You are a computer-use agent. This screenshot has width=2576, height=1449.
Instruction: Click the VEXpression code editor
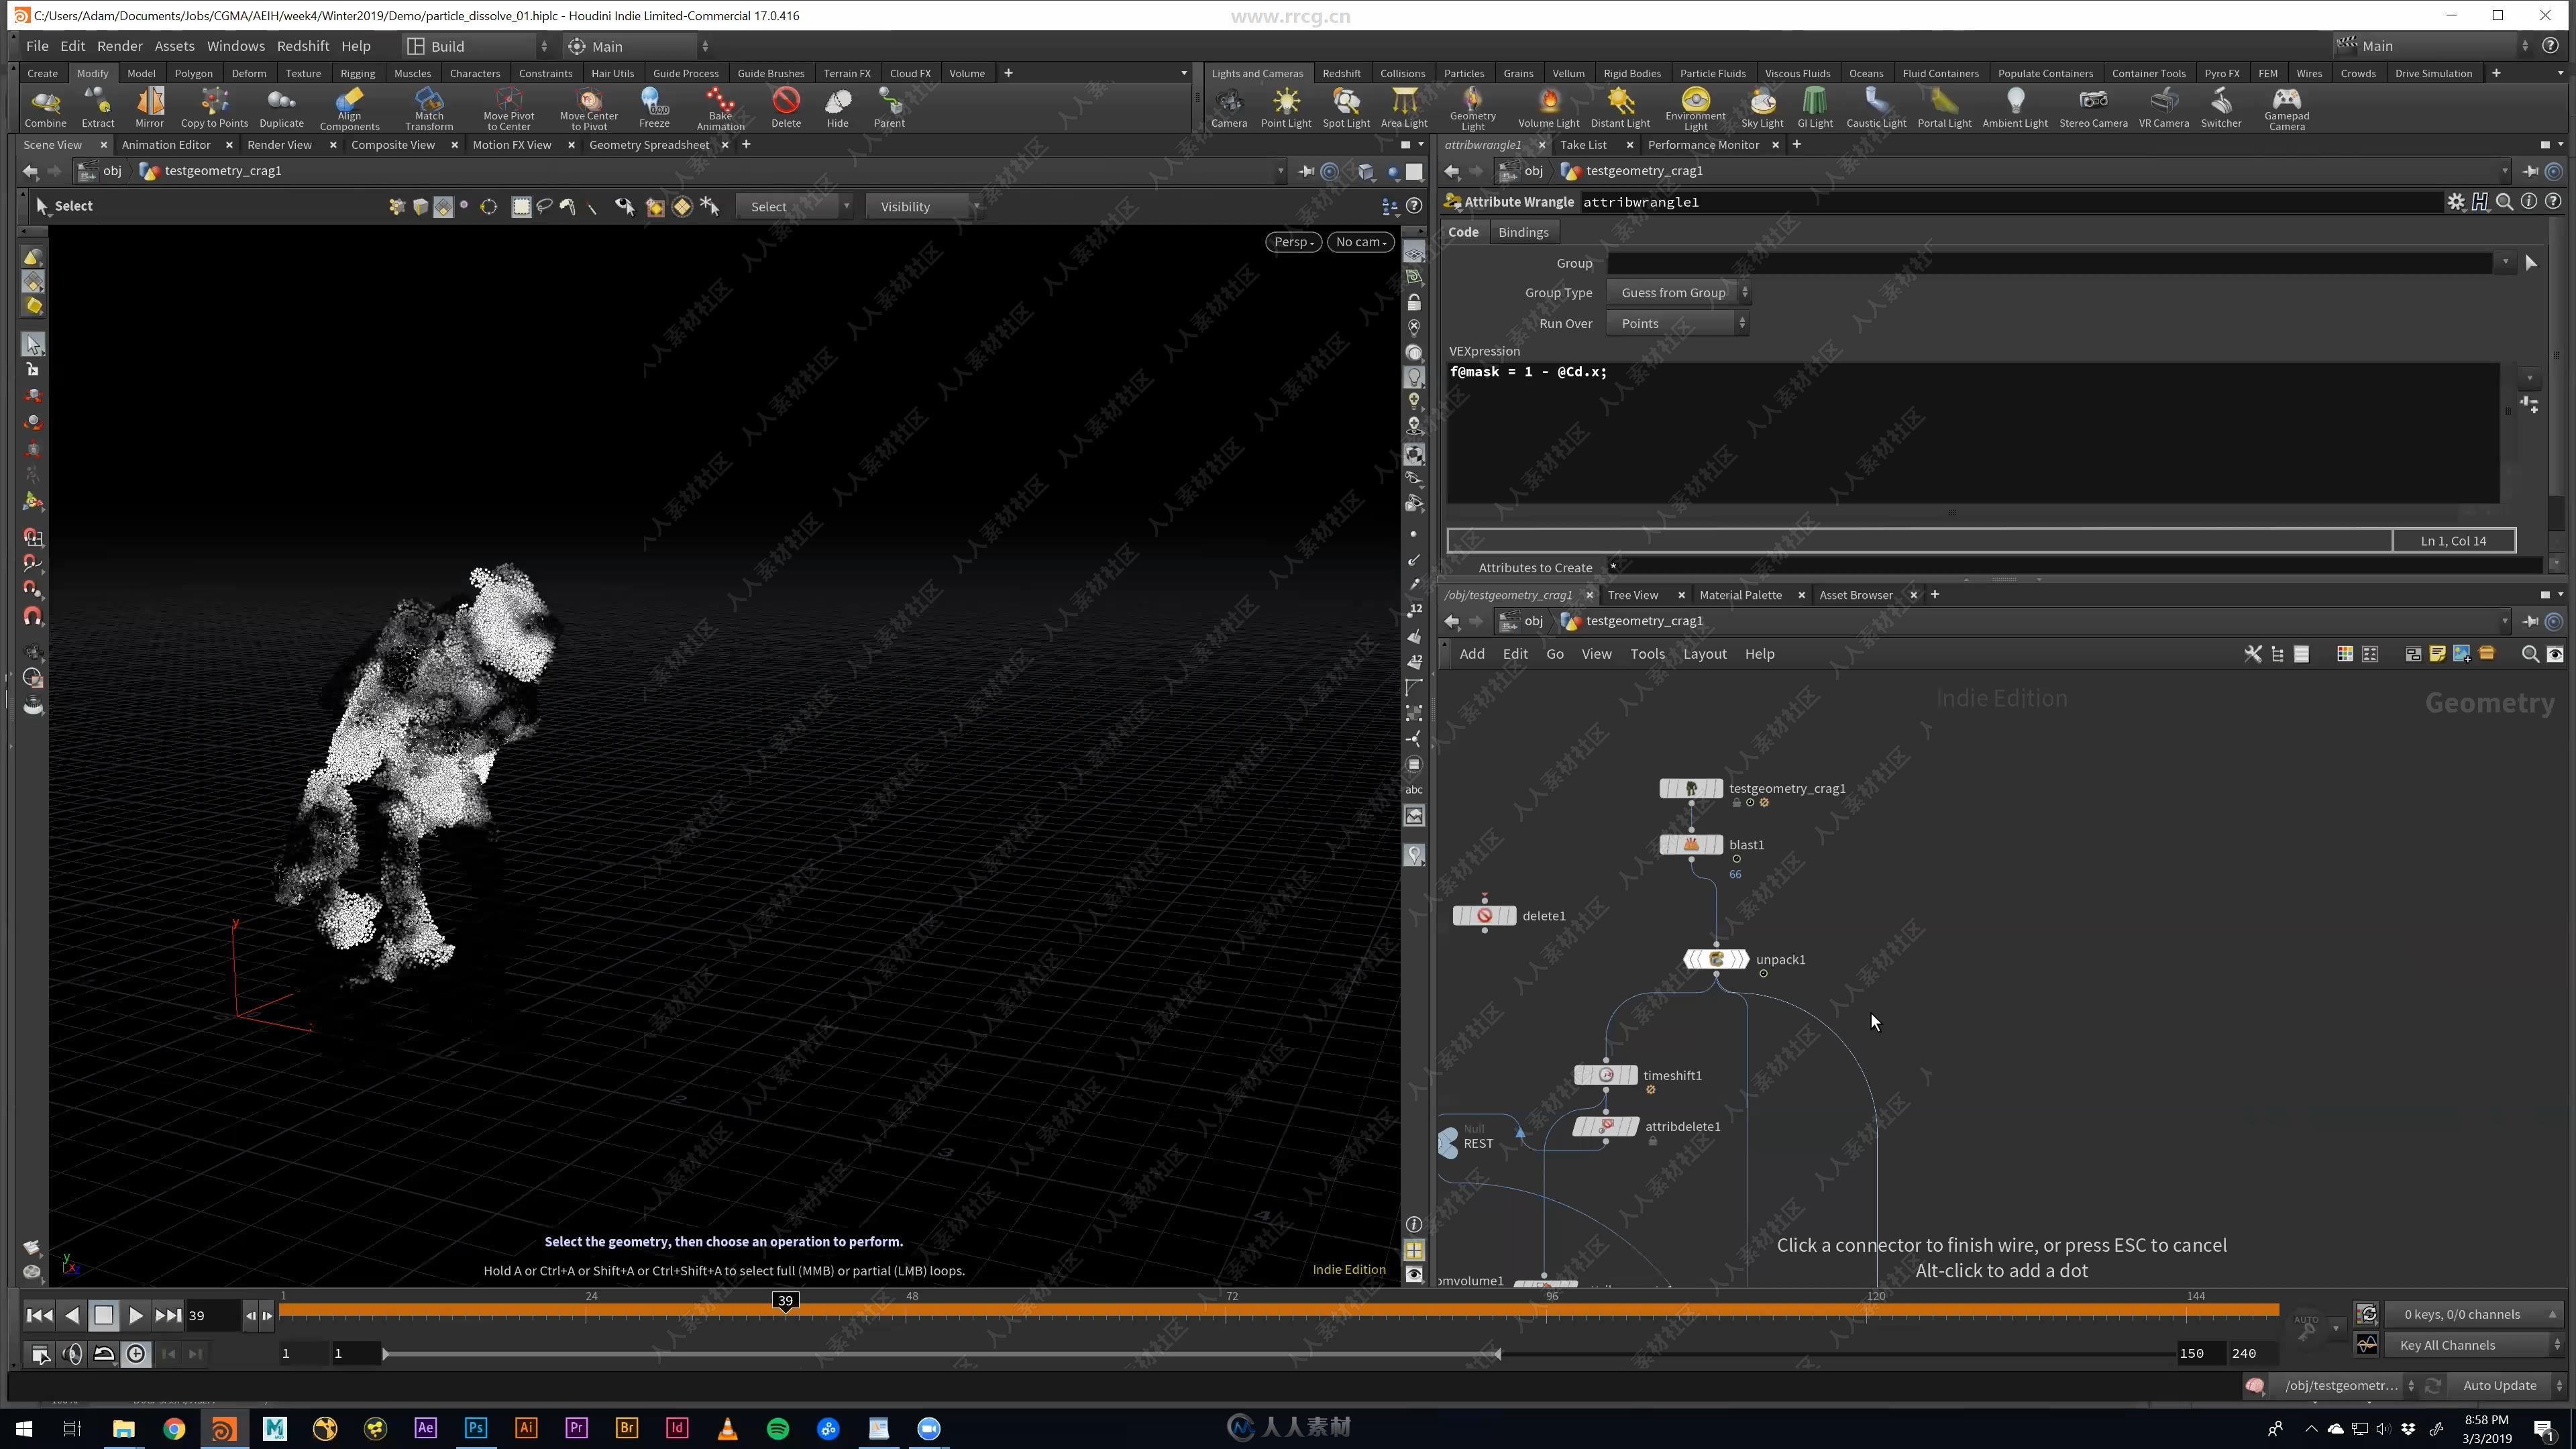click(x=1972, y=432)
